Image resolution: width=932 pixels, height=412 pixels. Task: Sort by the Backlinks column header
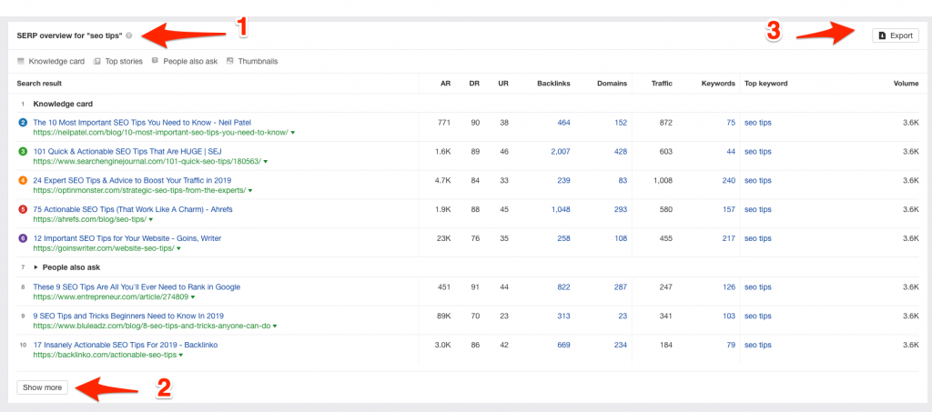point(553,84)
